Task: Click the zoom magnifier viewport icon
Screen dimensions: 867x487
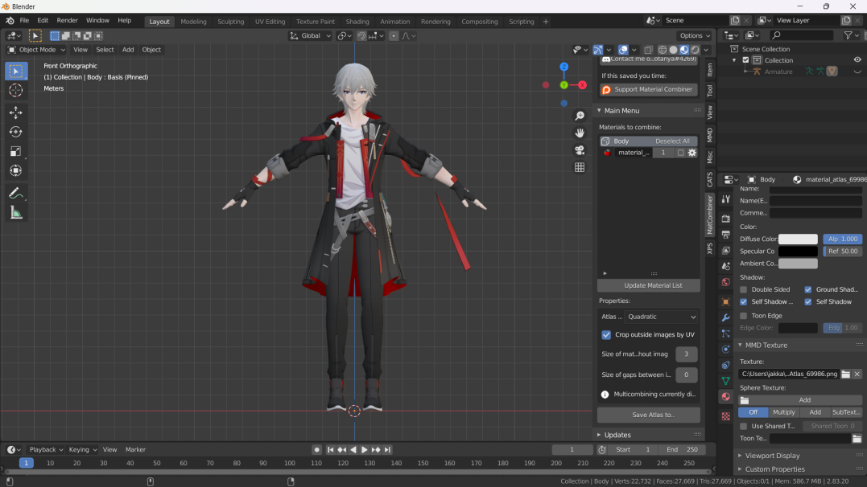Action: (x=579, y=117)
